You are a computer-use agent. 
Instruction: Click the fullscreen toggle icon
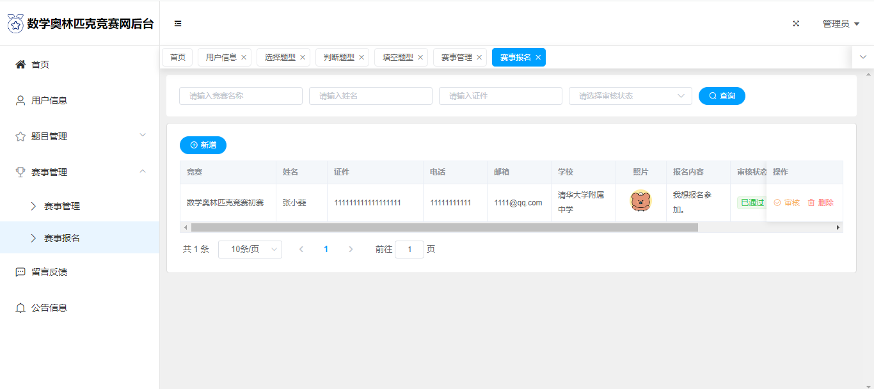(796, 24)
